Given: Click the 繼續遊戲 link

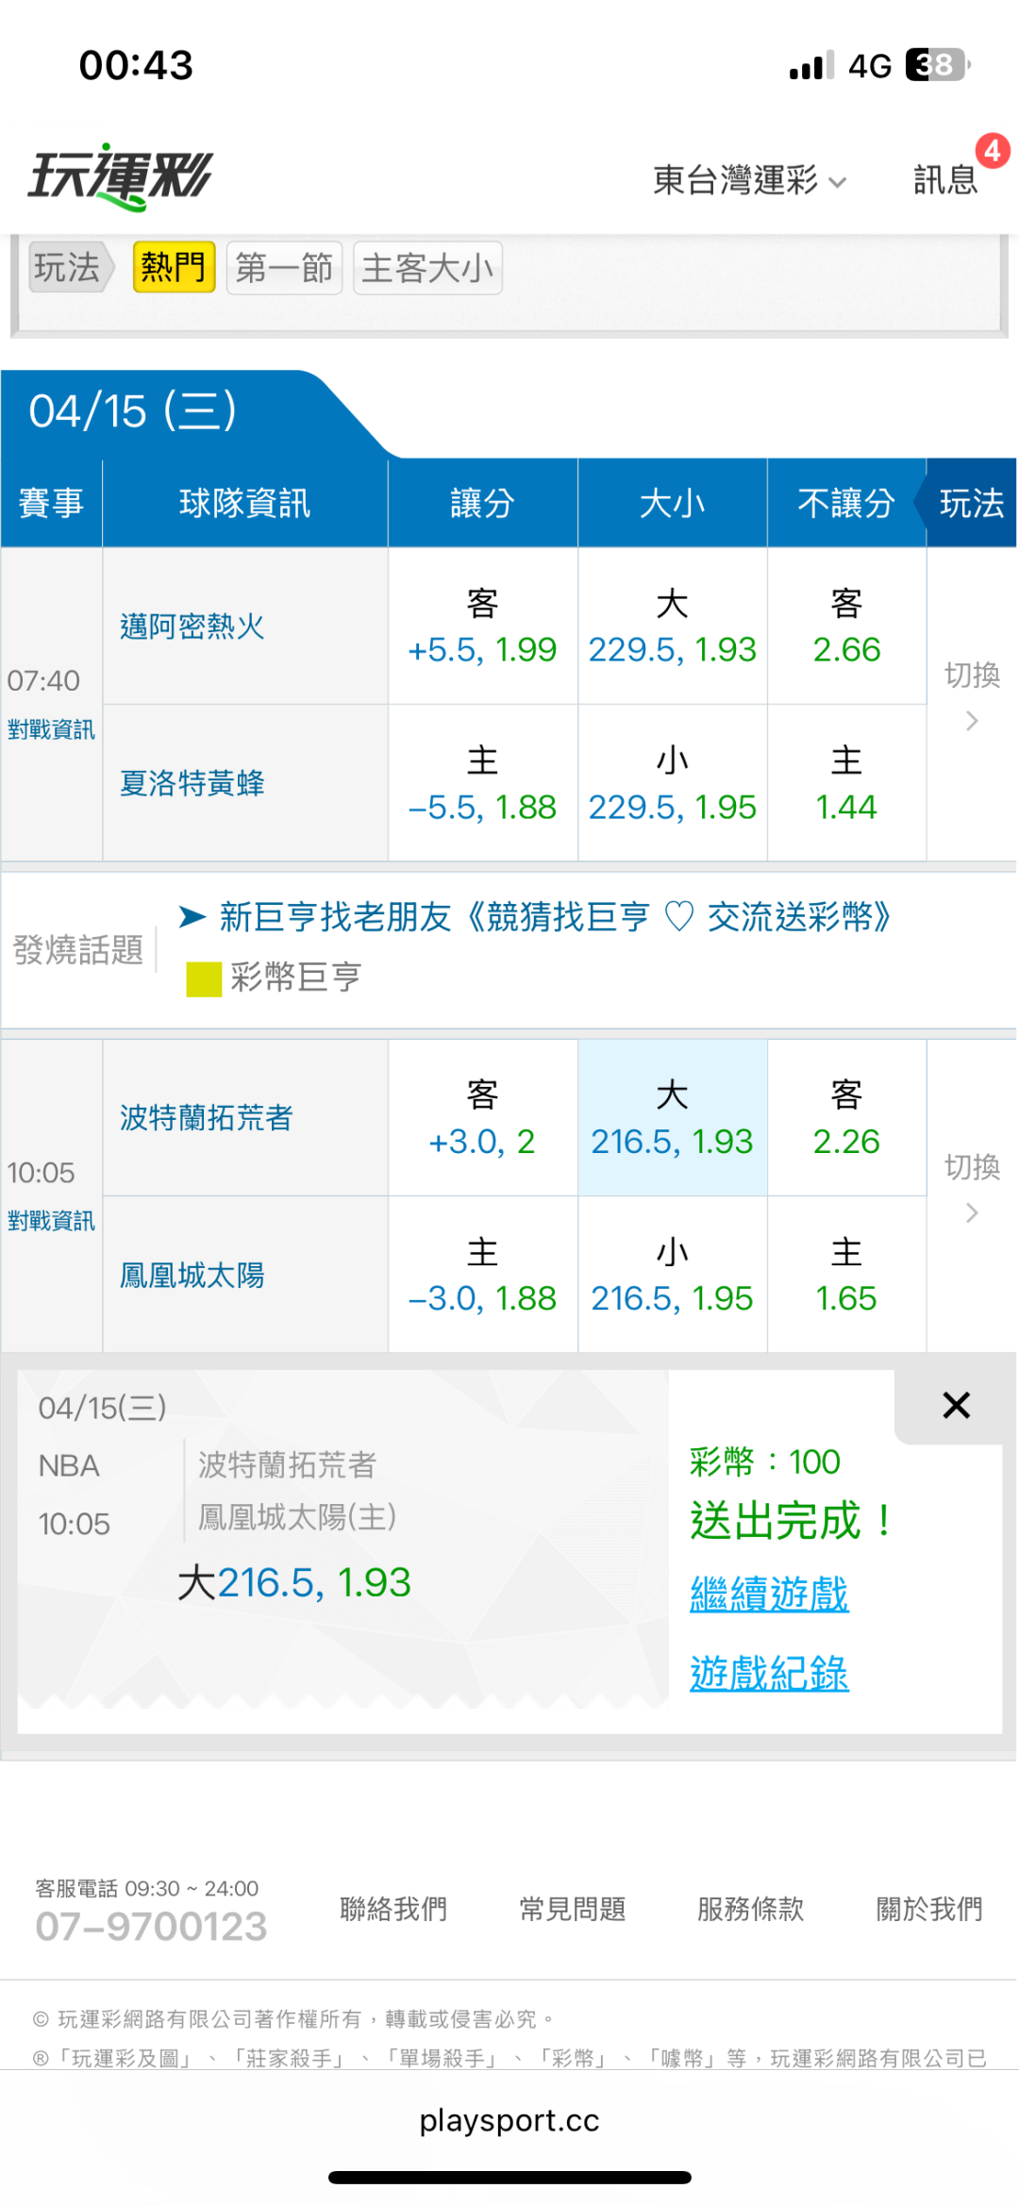Looking at the screenshot, I should click(769, 1595).
